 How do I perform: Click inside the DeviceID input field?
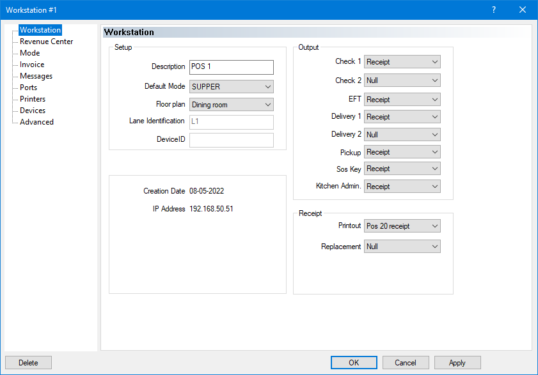231,139
